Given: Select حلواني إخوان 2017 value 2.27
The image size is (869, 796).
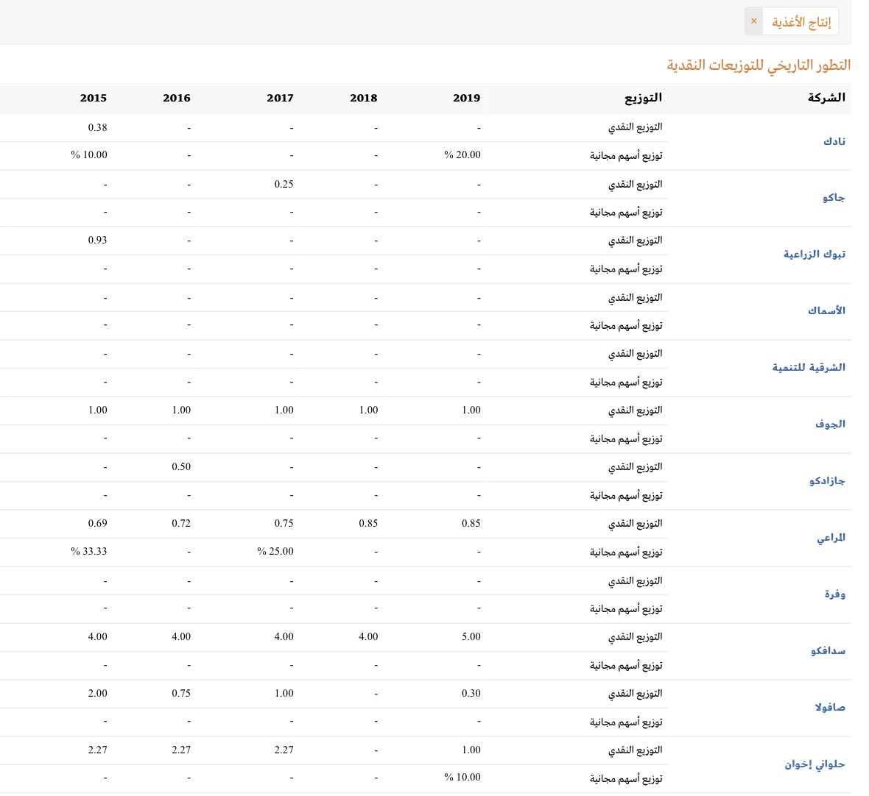Looking at the screenshot, I should point(284,750).
